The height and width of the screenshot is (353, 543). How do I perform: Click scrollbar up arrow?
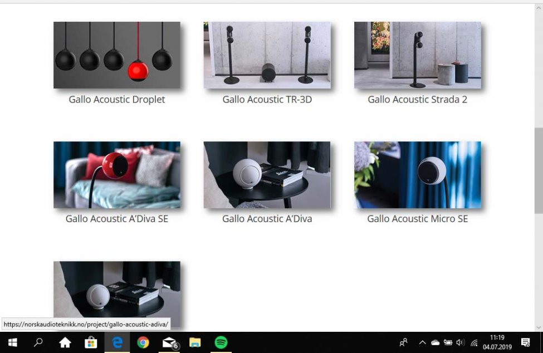(539, 8)
